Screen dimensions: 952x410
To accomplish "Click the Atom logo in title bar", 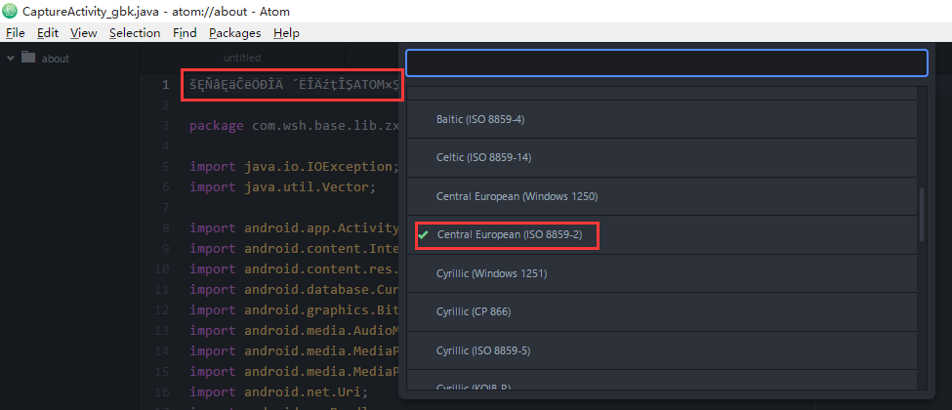I will [x=10, y=11].
